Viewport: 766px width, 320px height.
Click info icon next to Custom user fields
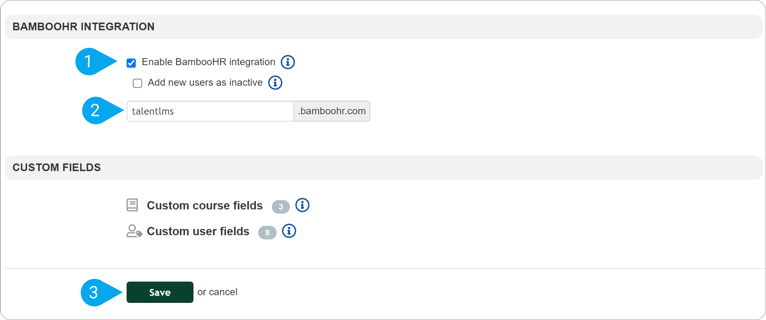[x=289, y=231]
